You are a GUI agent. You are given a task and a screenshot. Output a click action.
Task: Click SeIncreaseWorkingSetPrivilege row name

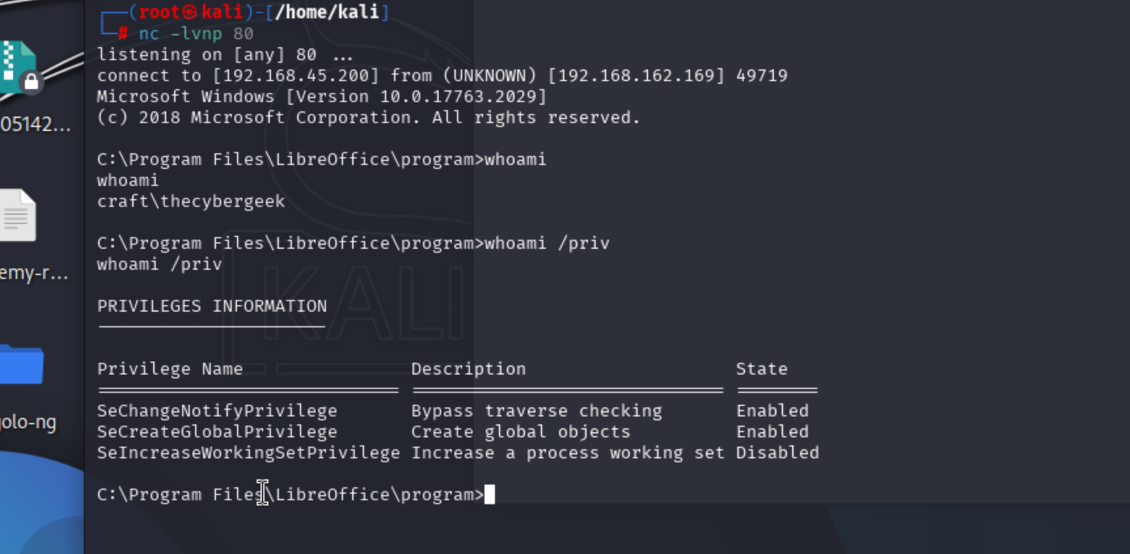[x=249, y=452]
